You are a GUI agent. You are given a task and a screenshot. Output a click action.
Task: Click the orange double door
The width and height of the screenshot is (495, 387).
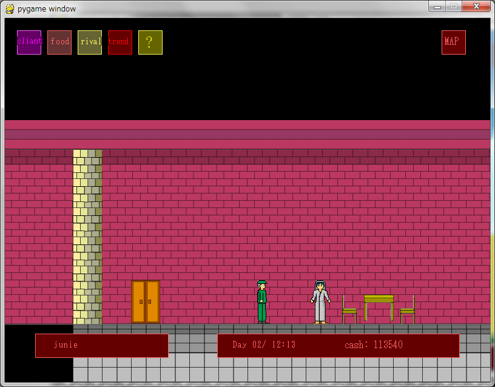click(146, 301)
